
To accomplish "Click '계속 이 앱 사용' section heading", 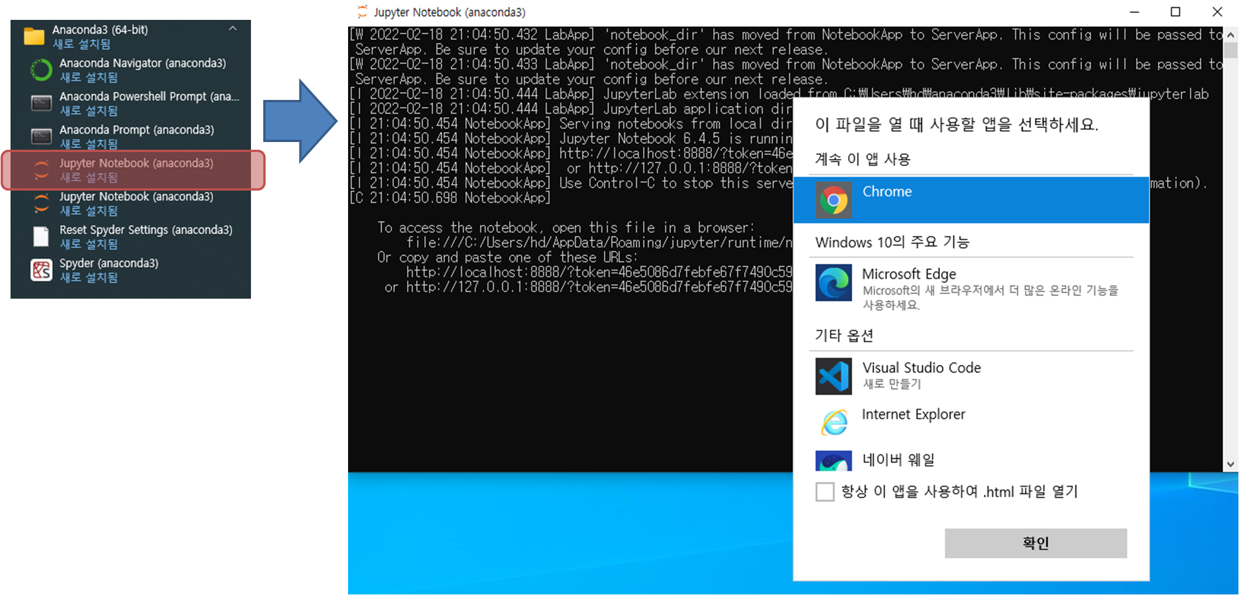I will coord(863,159).
